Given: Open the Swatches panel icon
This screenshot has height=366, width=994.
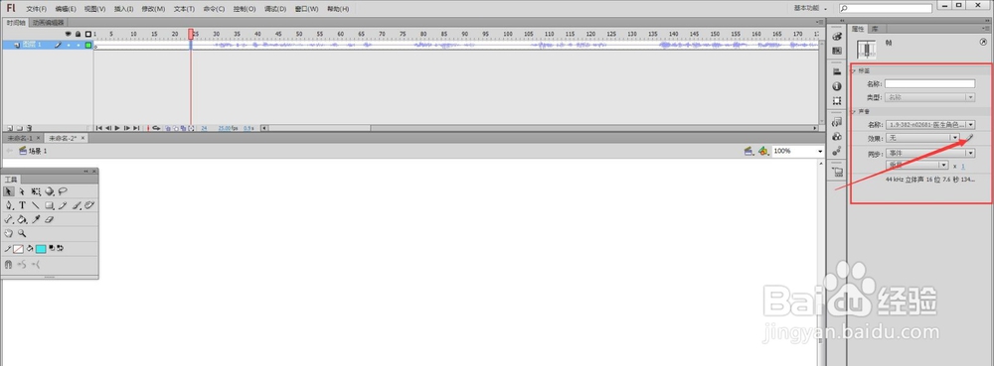Looking at the screenshot, I should click(837, 51).
